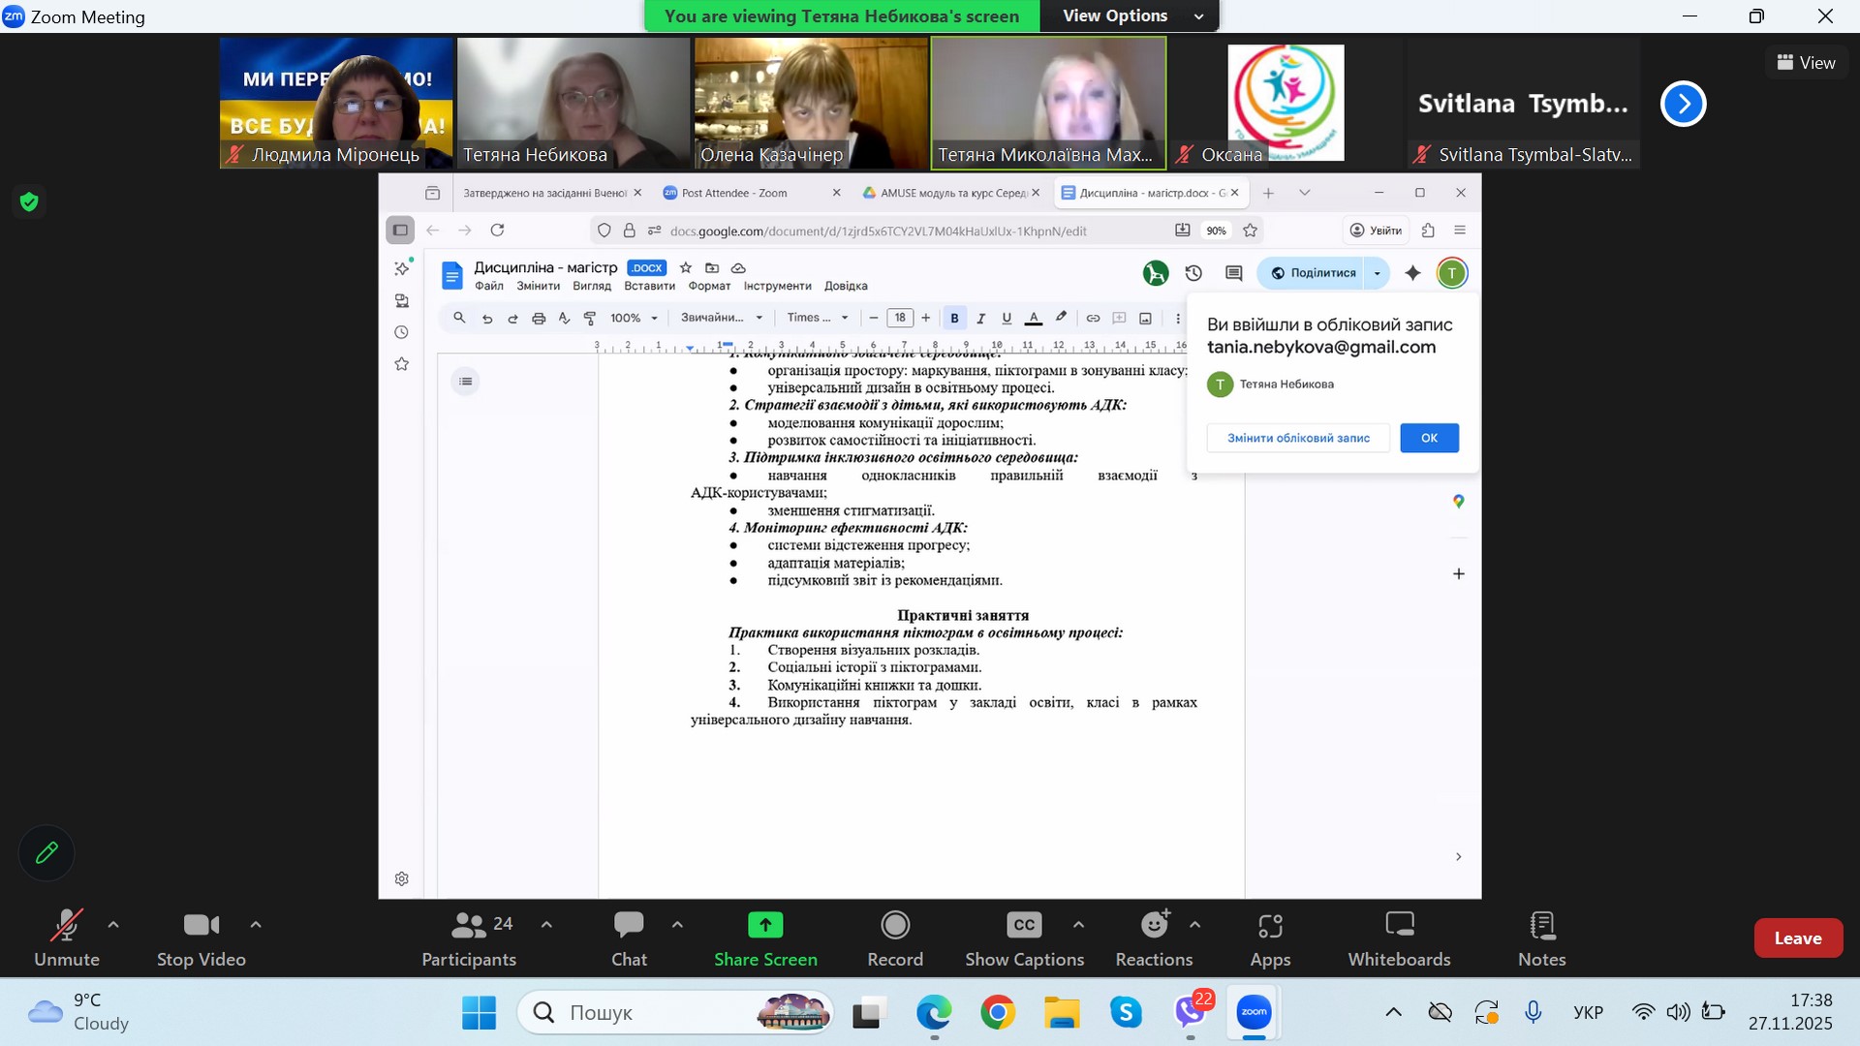The image size is (1860, 1046).
Task: Expand video options arrow beside Stop Video
Action: (256, 925)
